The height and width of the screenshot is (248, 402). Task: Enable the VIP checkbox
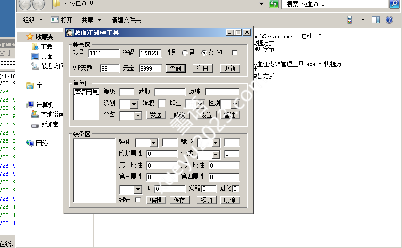(x=235, y=53)
